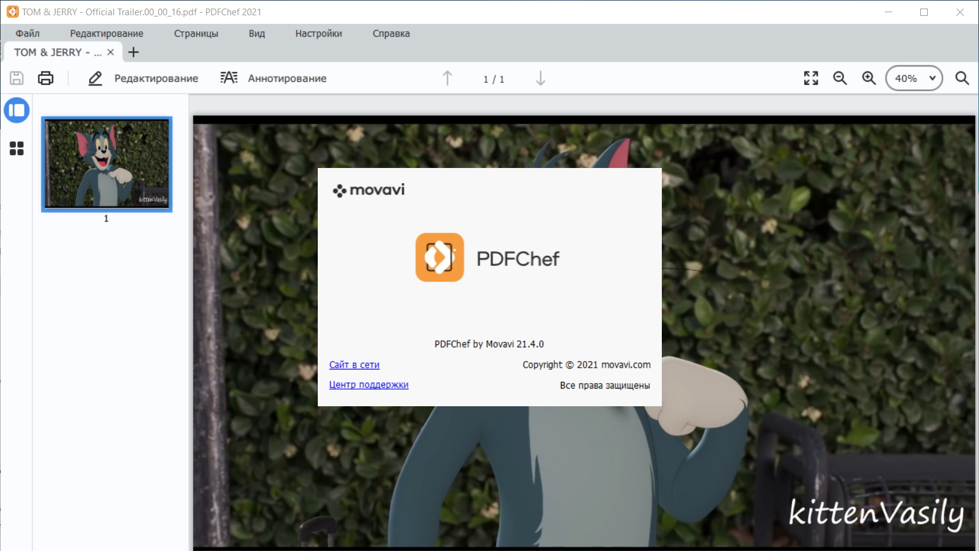Go to previous page arrow

447,78
